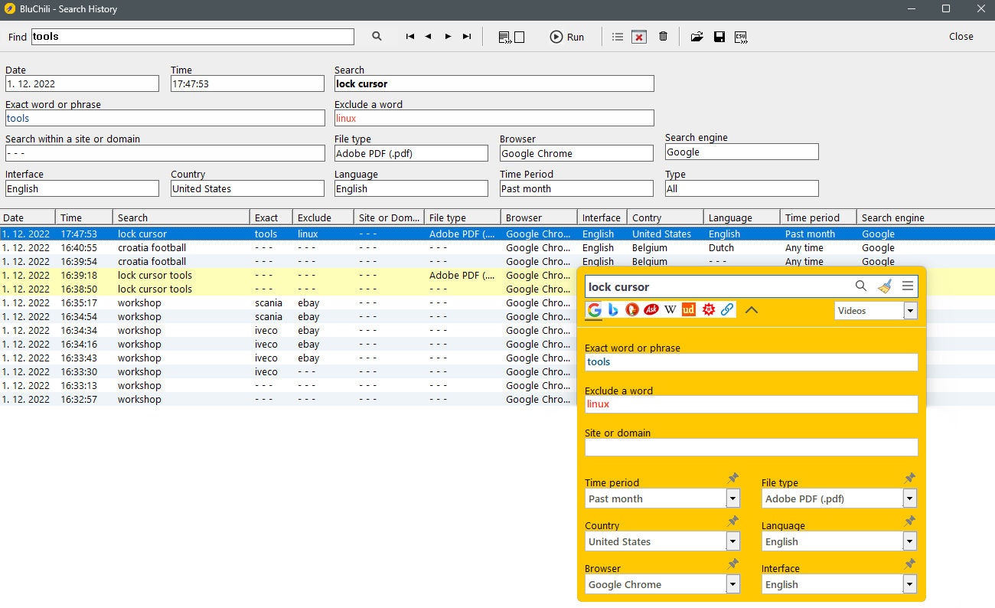Select the red starburst search engine icon
995x608 pixels.
pos(709,309)
